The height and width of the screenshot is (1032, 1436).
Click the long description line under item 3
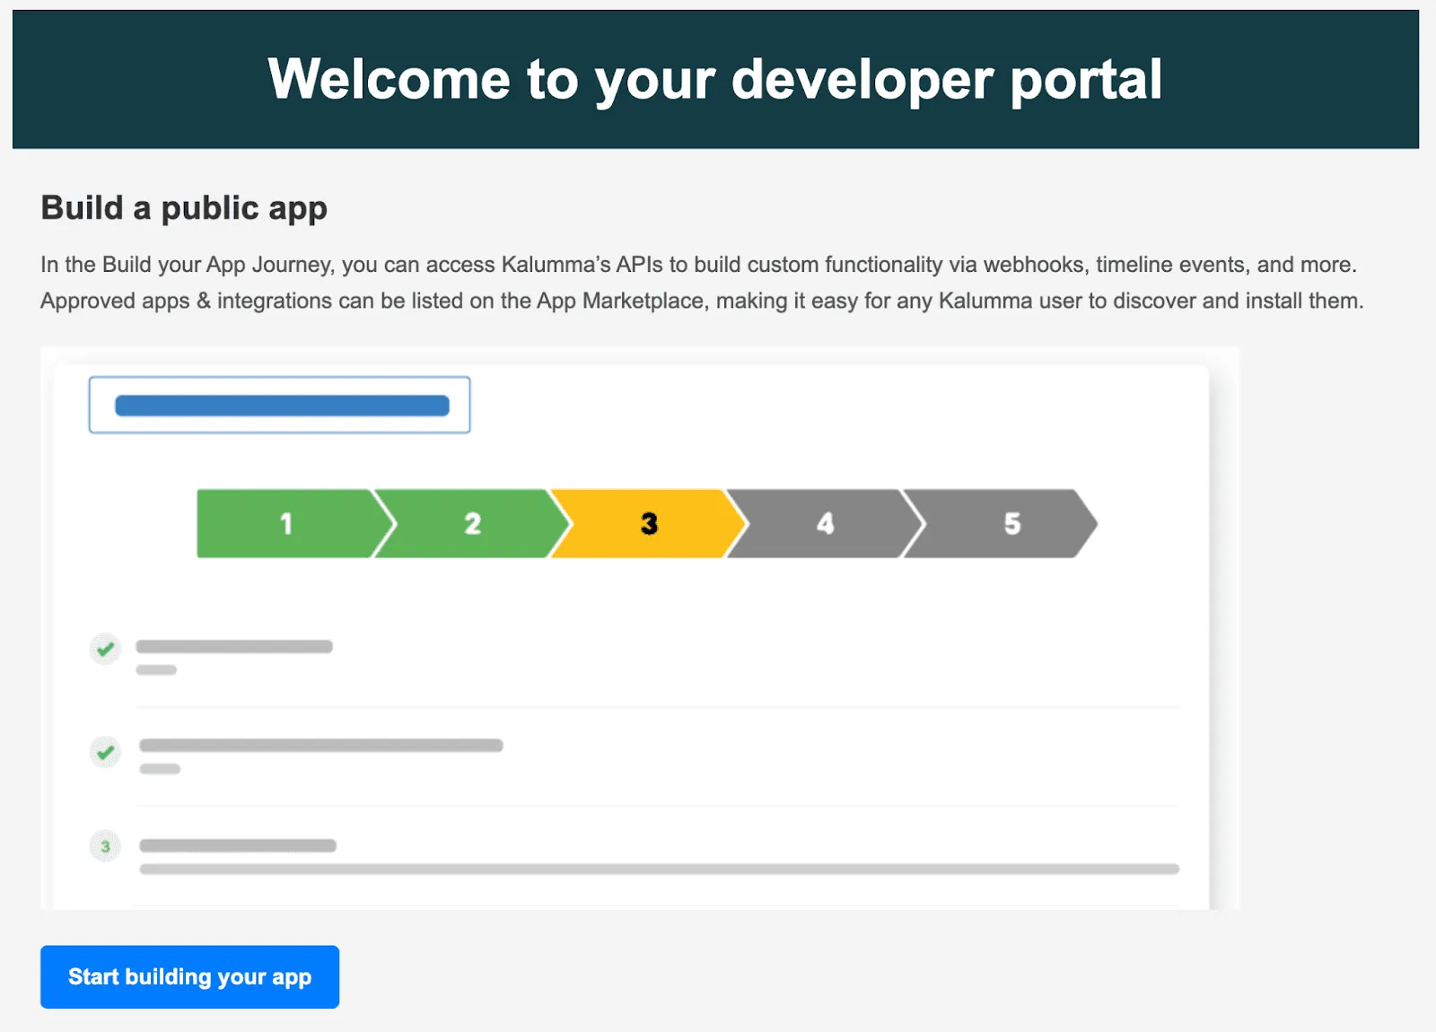[659, 869]
